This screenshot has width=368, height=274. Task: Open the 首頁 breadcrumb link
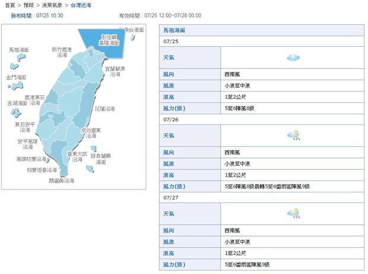[x=9, y=5]
